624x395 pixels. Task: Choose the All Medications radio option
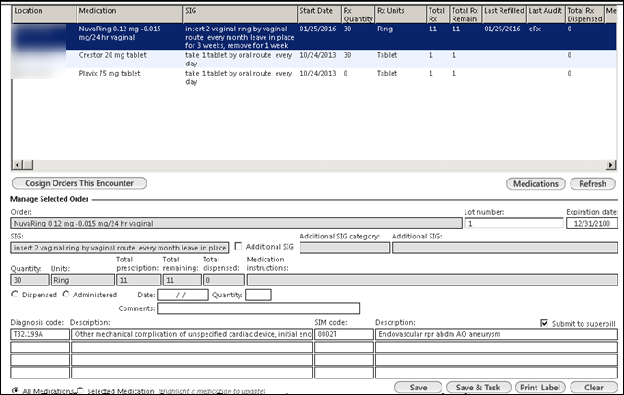coord(15,390)
